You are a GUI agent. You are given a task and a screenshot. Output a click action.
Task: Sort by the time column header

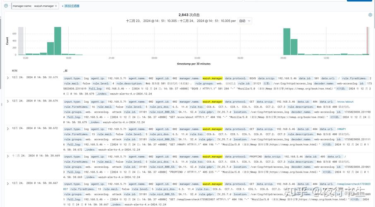click(x=14, y=71)
